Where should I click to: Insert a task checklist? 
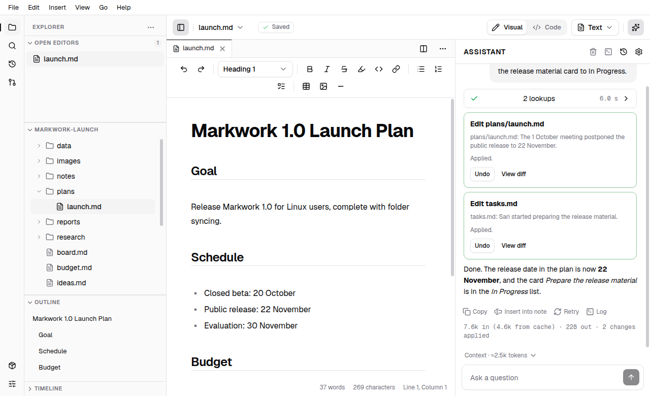tap(281, 86)
